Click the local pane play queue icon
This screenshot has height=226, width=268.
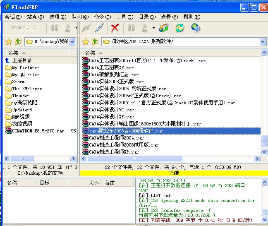click(x=68, y=28)
